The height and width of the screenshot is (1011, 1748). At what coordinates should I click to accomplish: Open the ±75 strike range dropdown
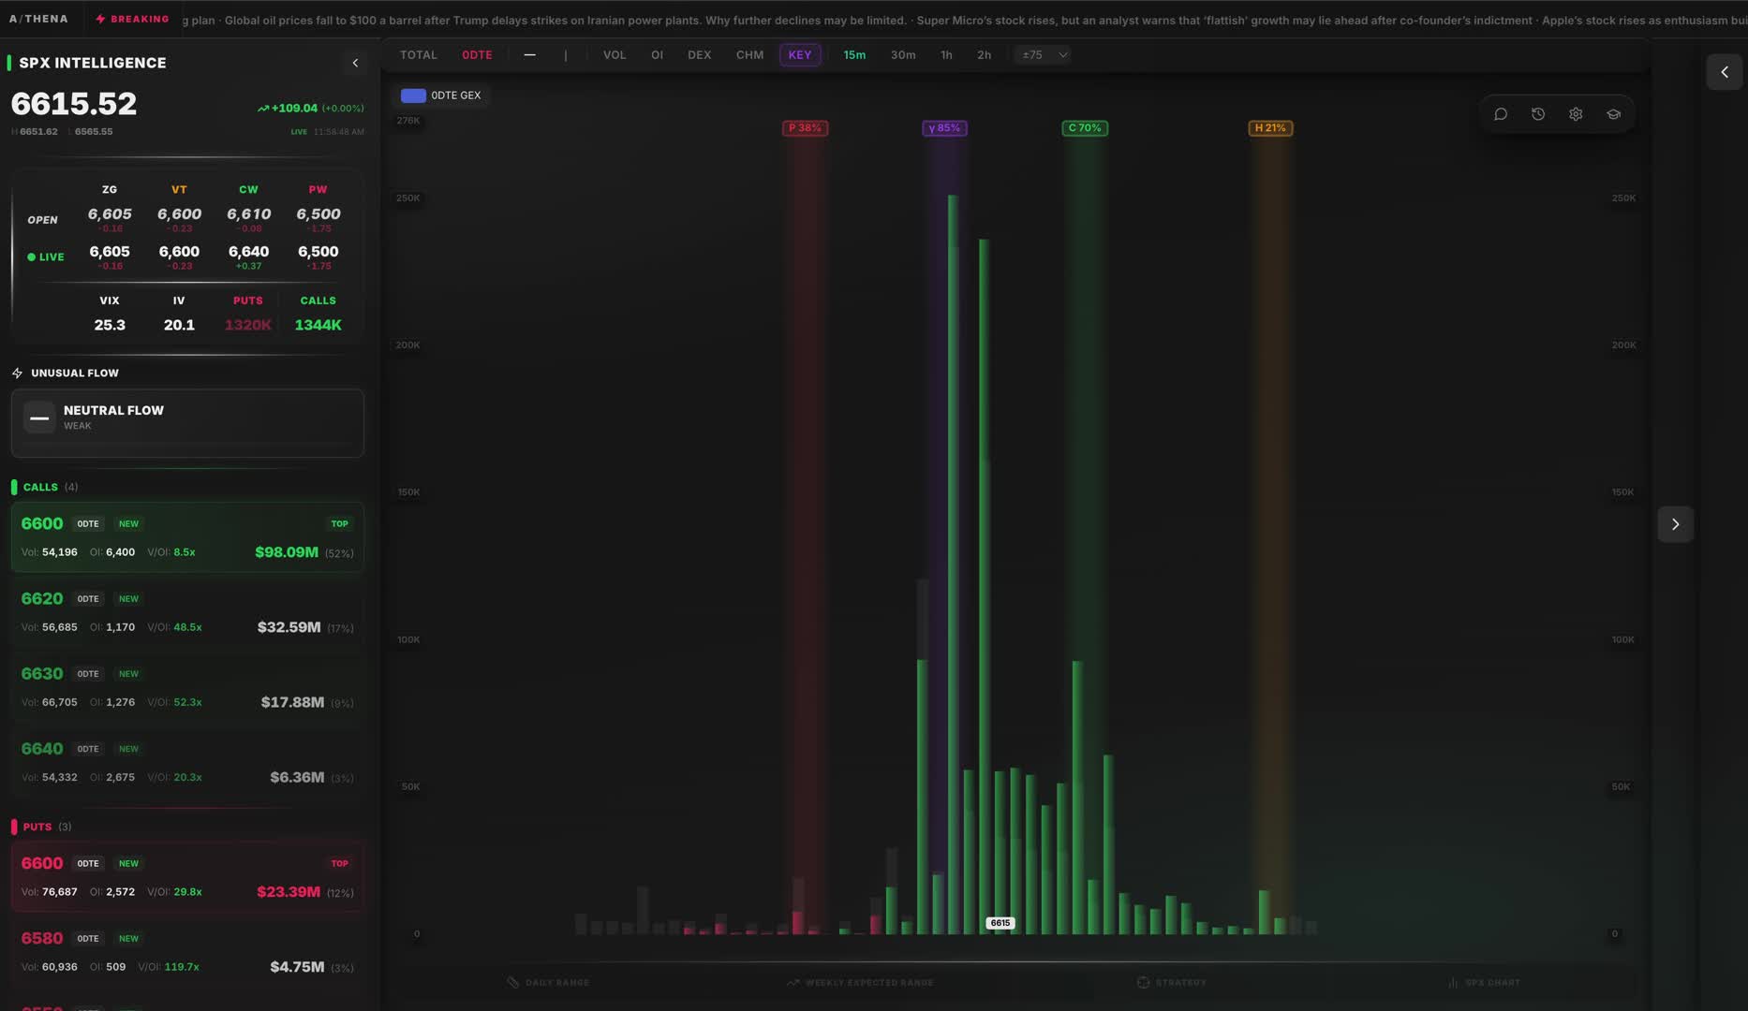coord(1042,54)
